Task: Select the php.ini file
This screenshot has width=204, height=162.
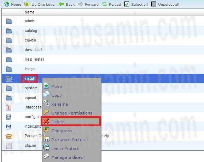Action: (x=30, y=145)
